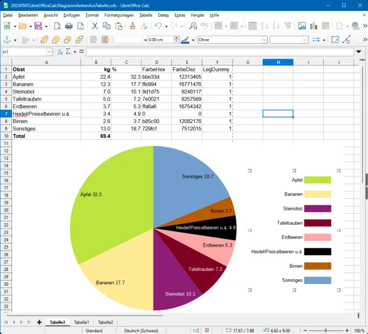Click the zoom slider in status bar

[x=326, y=331]
